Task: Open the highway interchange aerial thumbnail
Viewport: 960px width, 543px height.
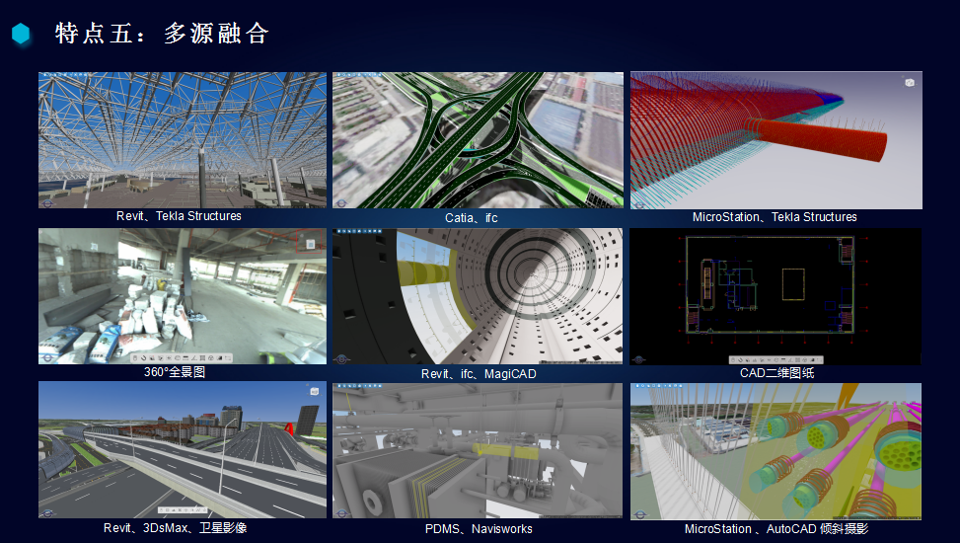Action: 478,140
